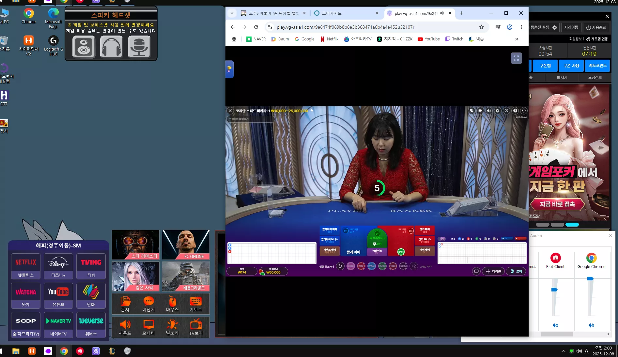Undo last bet with the undo arrow

340,266
